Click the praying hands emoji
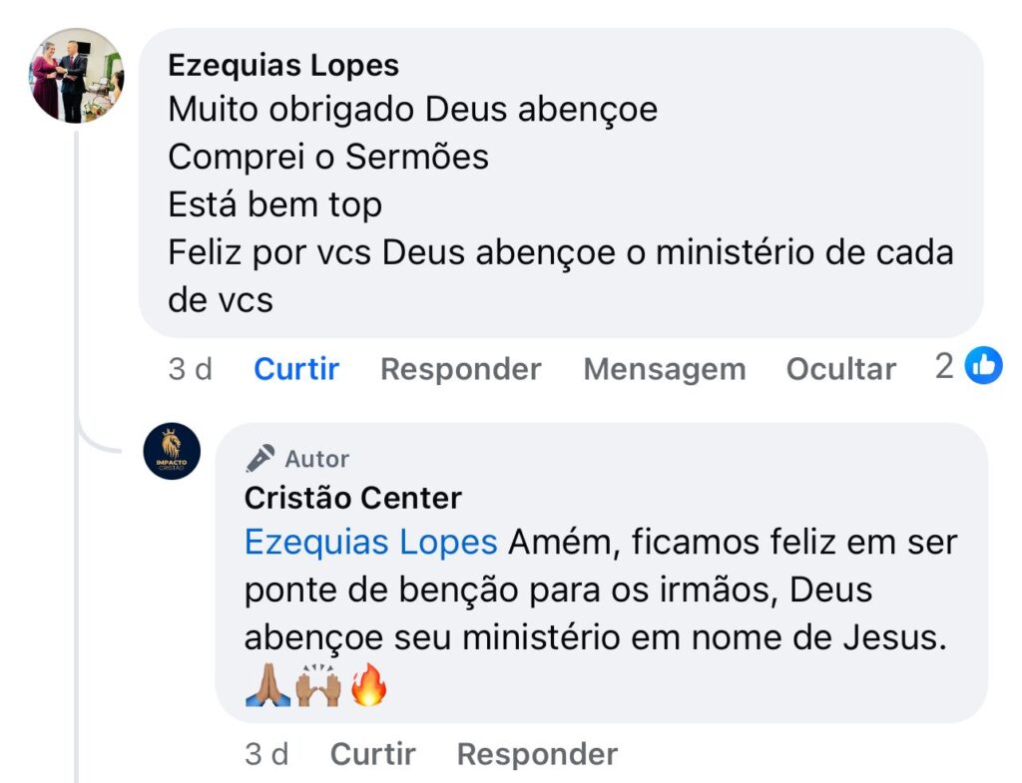 267,686
